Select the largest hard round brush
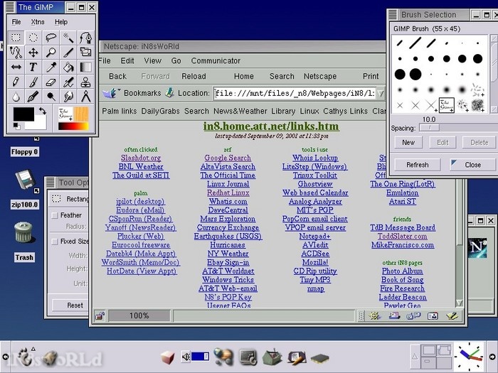This screenshot has height=373, width=498. pyautogui.click(x=415, y=74)
